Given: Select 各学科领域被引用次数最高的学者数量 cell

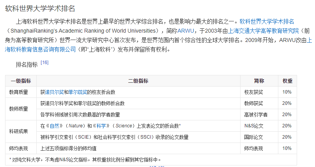Looking at the screenshot, I should [138, 115].
